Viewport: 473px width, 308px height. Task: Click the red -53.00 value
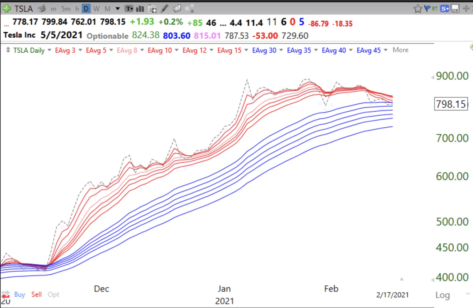(x=265, y=36)
